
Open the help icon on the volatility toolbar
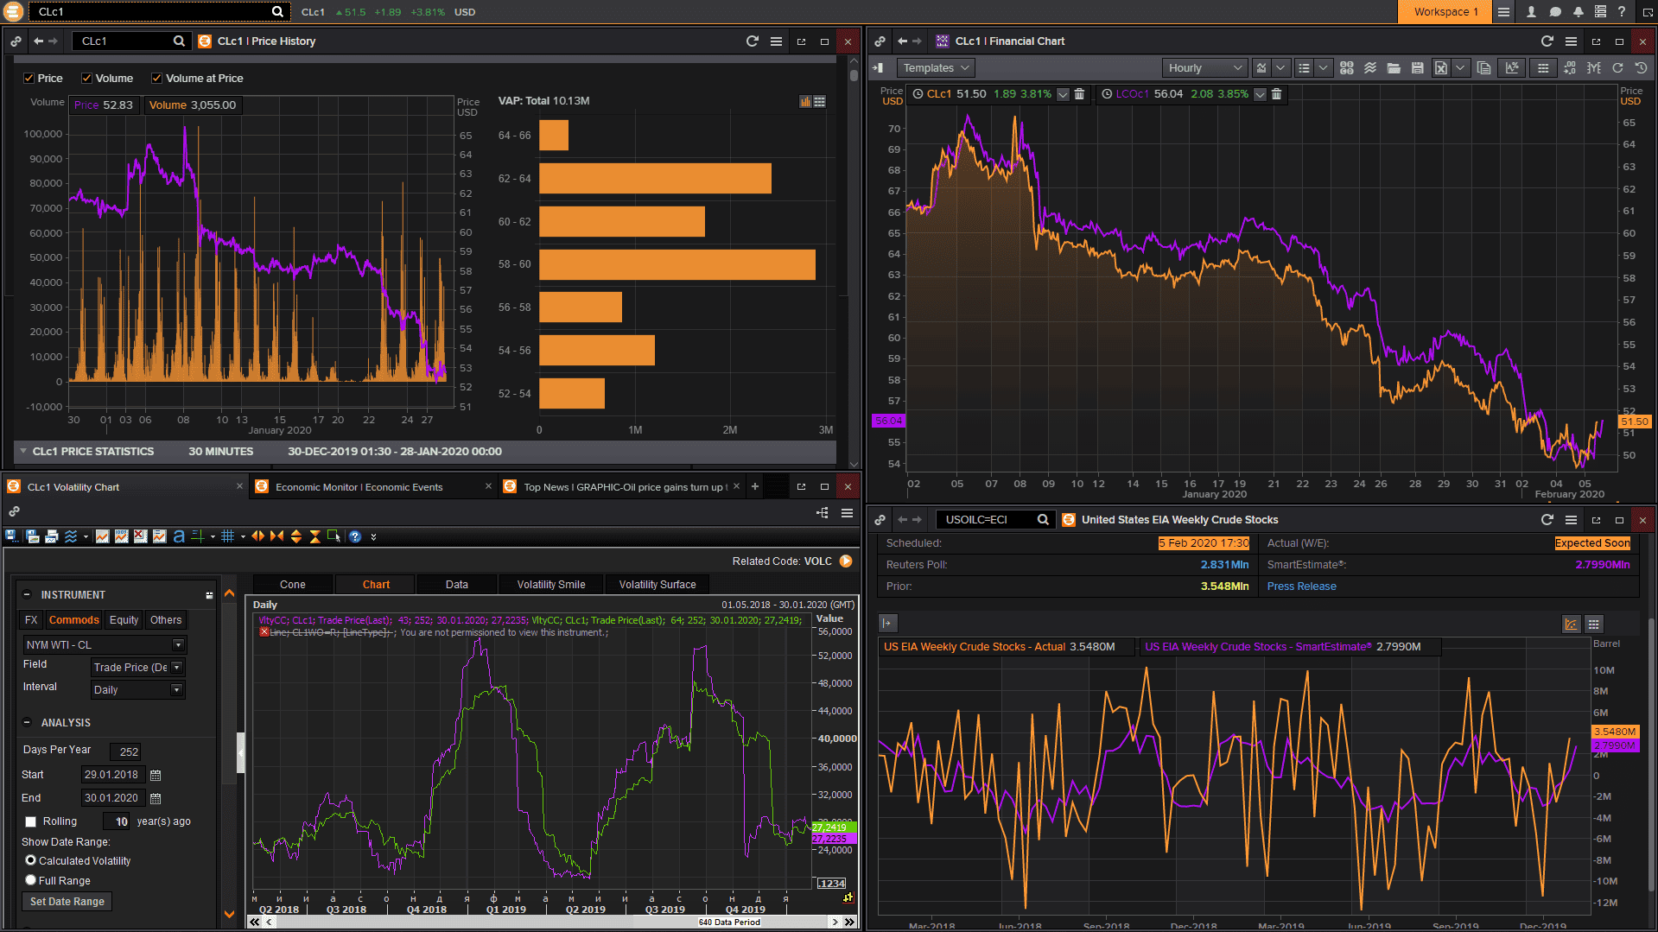tap(354, 536)
